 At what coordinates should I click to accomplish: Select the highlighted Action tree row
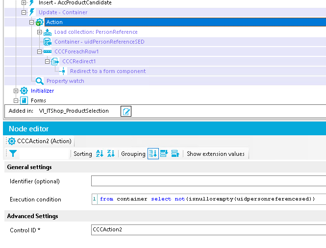click(185, 22)
